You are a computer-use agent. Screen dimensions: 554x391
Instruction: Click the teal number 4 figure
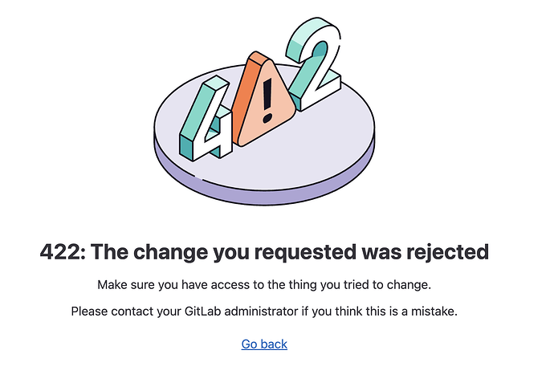(x=206, y=118)
